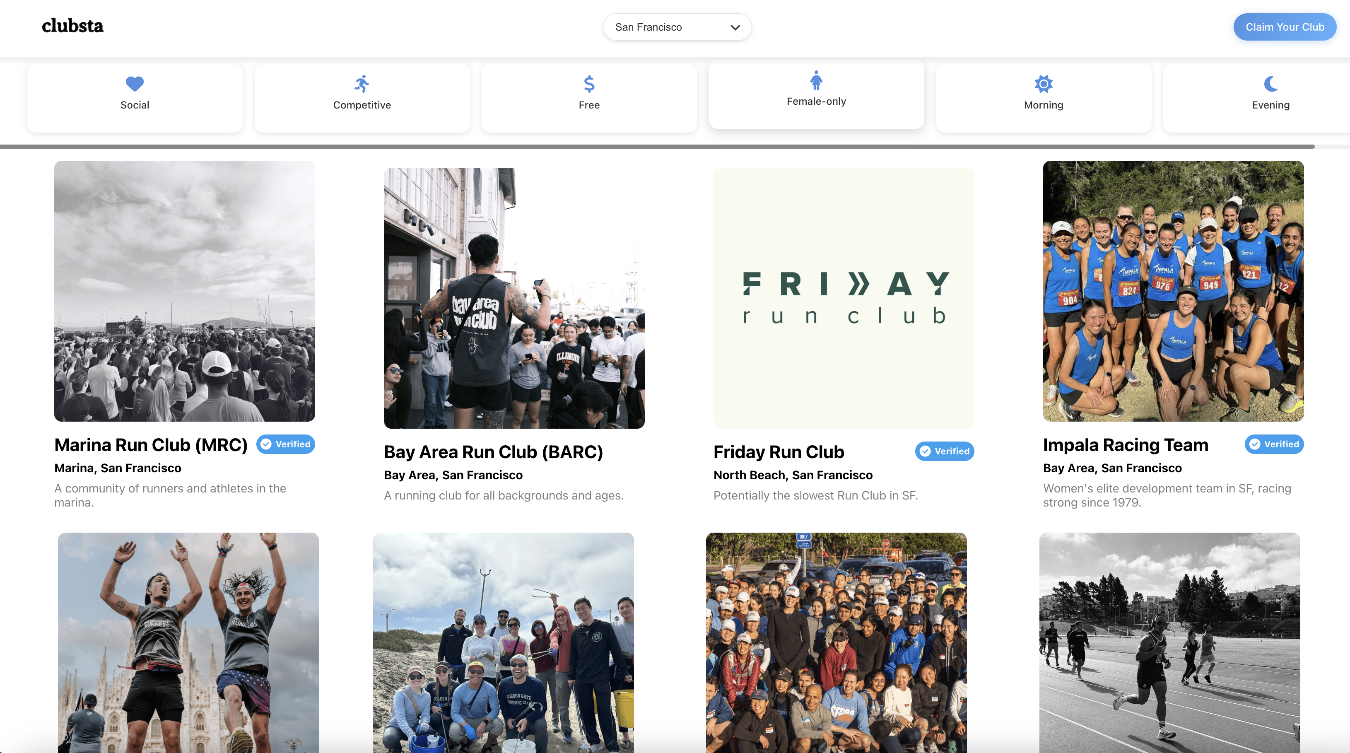
Task: Click "Potentially the slowest Run Club in SF."
Action: point(815,495)
